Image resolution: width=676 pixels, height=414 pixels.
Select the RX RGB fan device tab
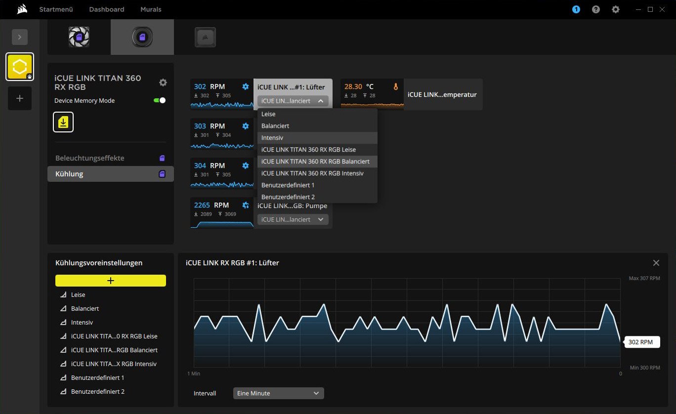pyautogui.click(x=79, y=37)
